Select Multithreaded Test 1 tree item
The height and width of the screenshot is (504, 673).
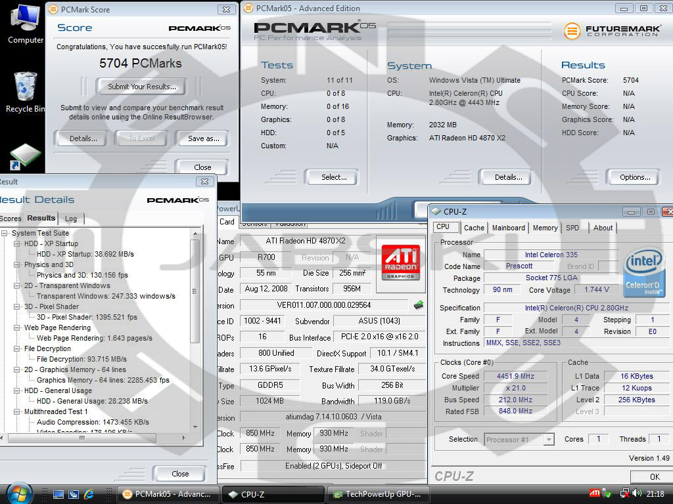(56, 411)
